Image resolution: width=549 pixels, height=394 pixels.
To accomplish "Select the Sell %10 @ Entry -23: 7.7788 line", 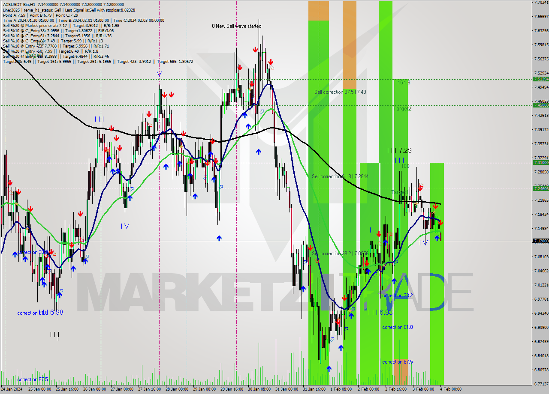I will [56, 46].
